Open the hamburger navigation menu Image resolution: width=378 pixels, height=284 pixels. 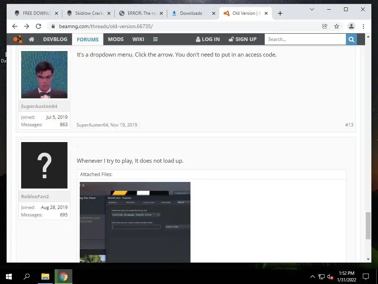(155, 39)
